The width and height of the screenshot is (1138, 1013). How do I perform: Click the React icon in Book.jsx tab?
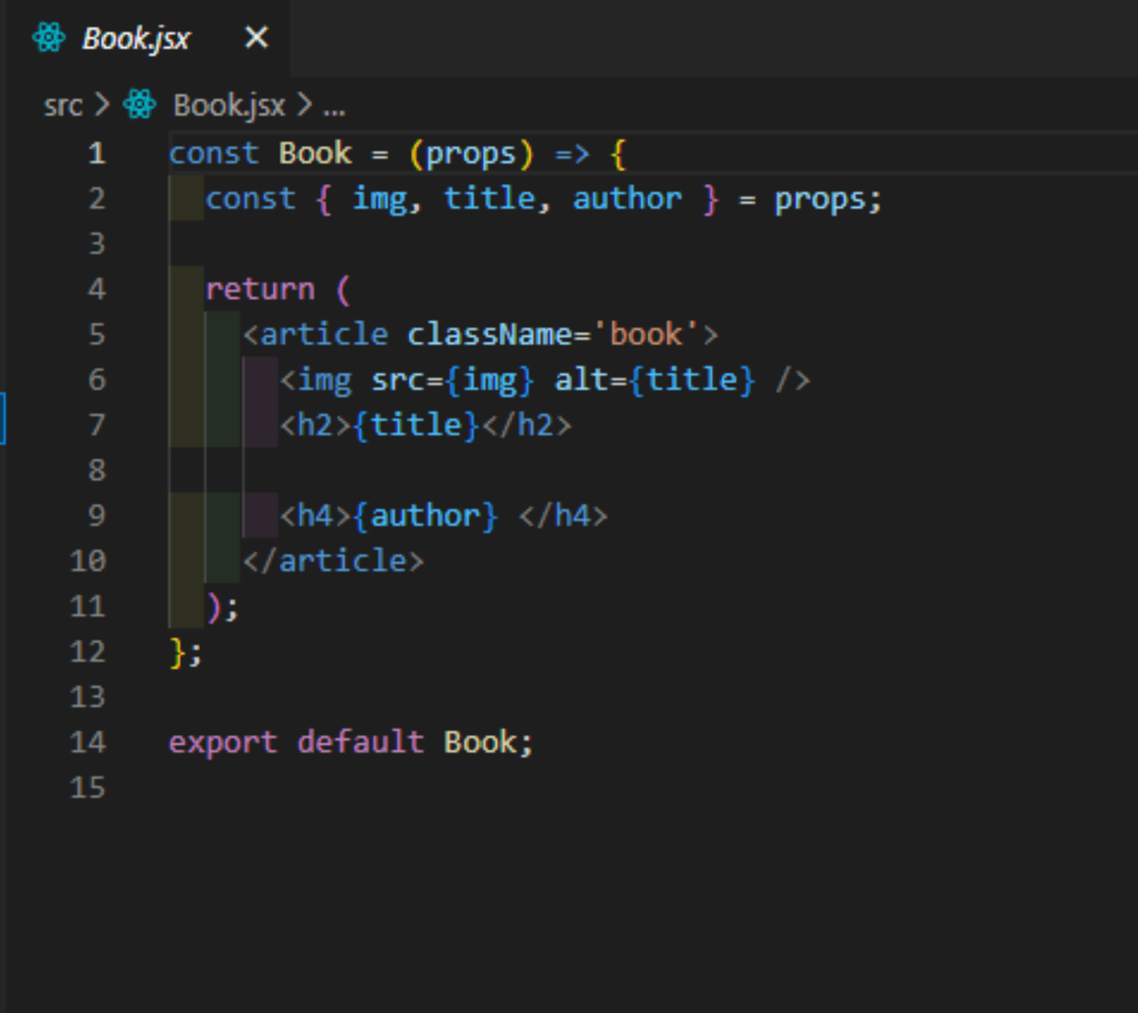click(x=49, y=38)
